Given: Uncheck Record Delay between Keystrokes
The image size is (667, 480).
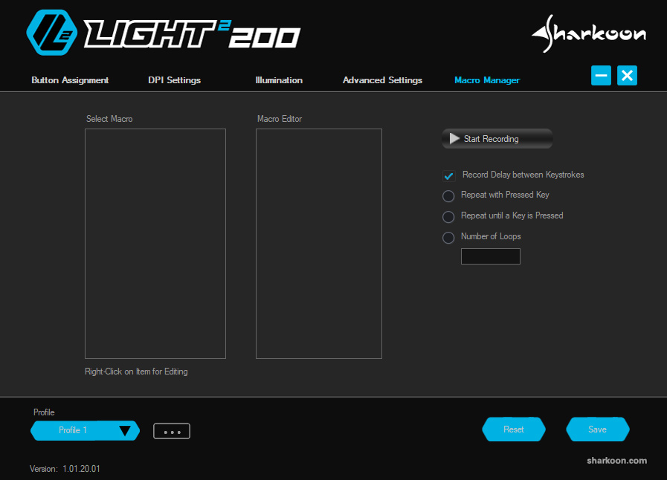Looking at the screenshot, I should pos(448,175).
